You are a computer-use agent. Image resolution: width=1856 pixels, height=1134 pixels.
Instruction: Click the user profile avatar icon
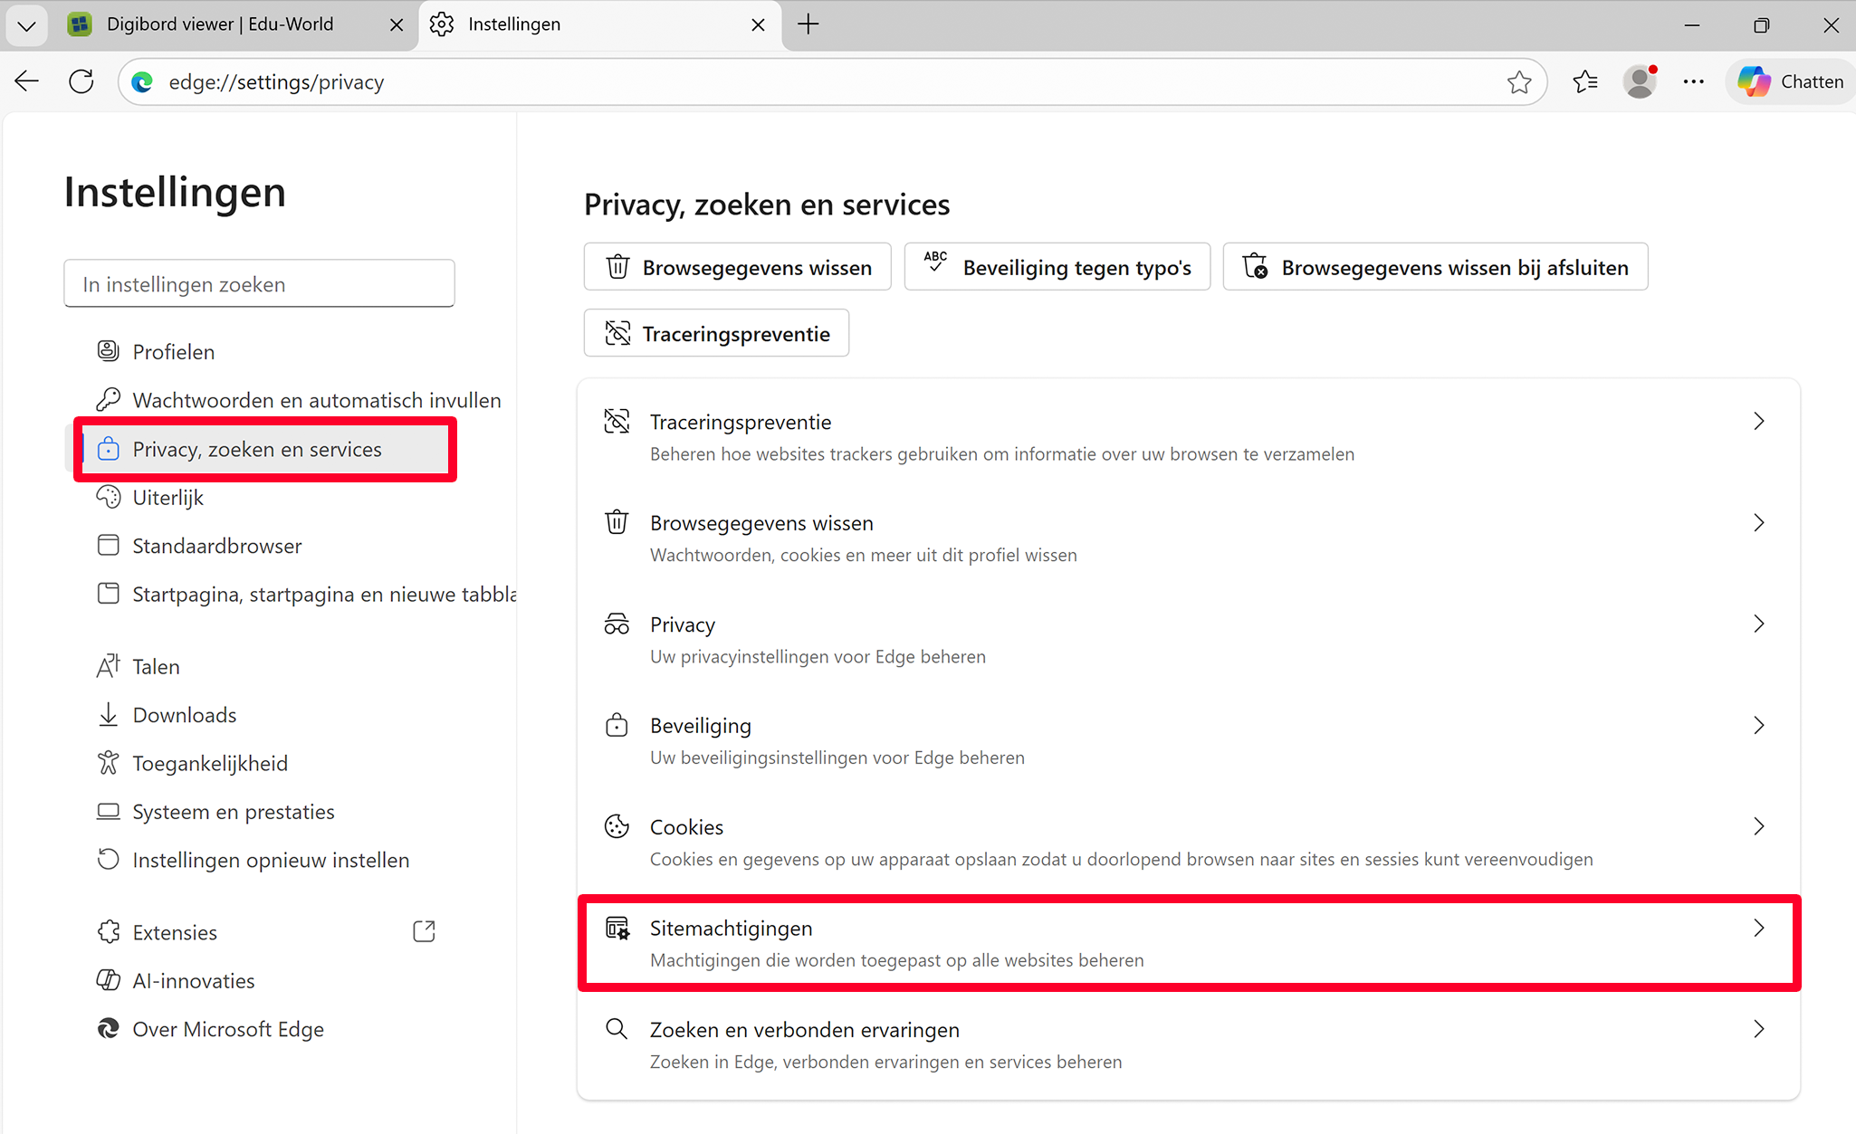coord(1640,82)
